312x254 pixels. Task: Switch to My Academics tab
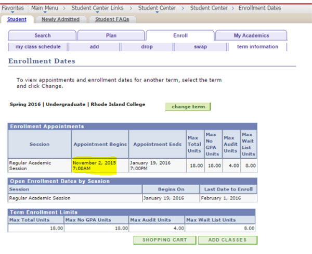(x=251, y=35)
